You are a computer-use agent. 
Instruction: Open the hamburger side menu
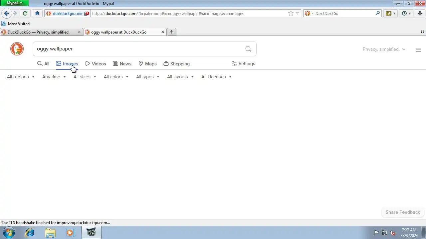coord(418,49)
